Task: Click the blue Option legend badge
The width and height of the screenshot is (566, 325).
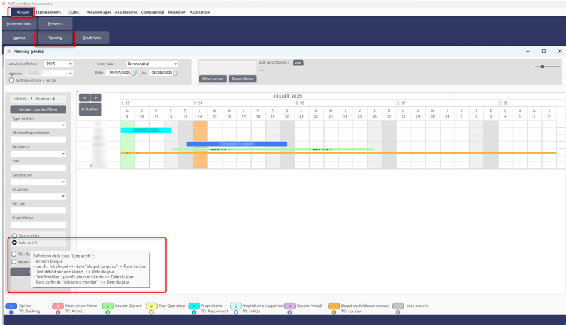Action: (12, 306)
